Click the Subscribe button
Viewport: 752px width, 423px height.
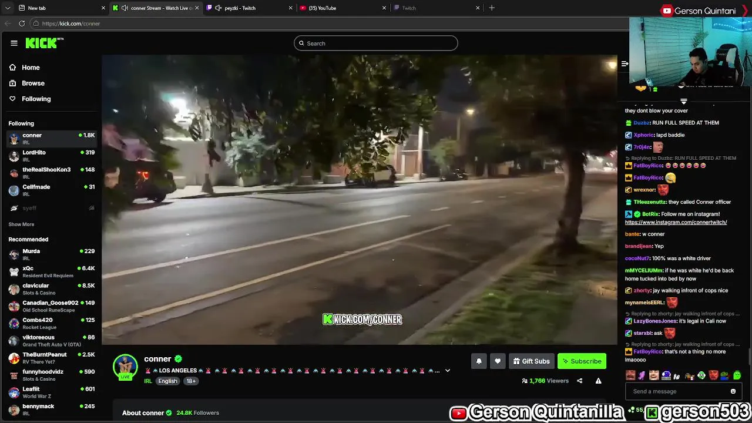pos(582,361)
